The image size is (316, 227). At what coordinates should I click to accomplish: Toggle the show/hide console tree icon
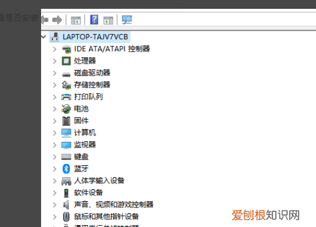pyautogui.click(x=76, y=20)
